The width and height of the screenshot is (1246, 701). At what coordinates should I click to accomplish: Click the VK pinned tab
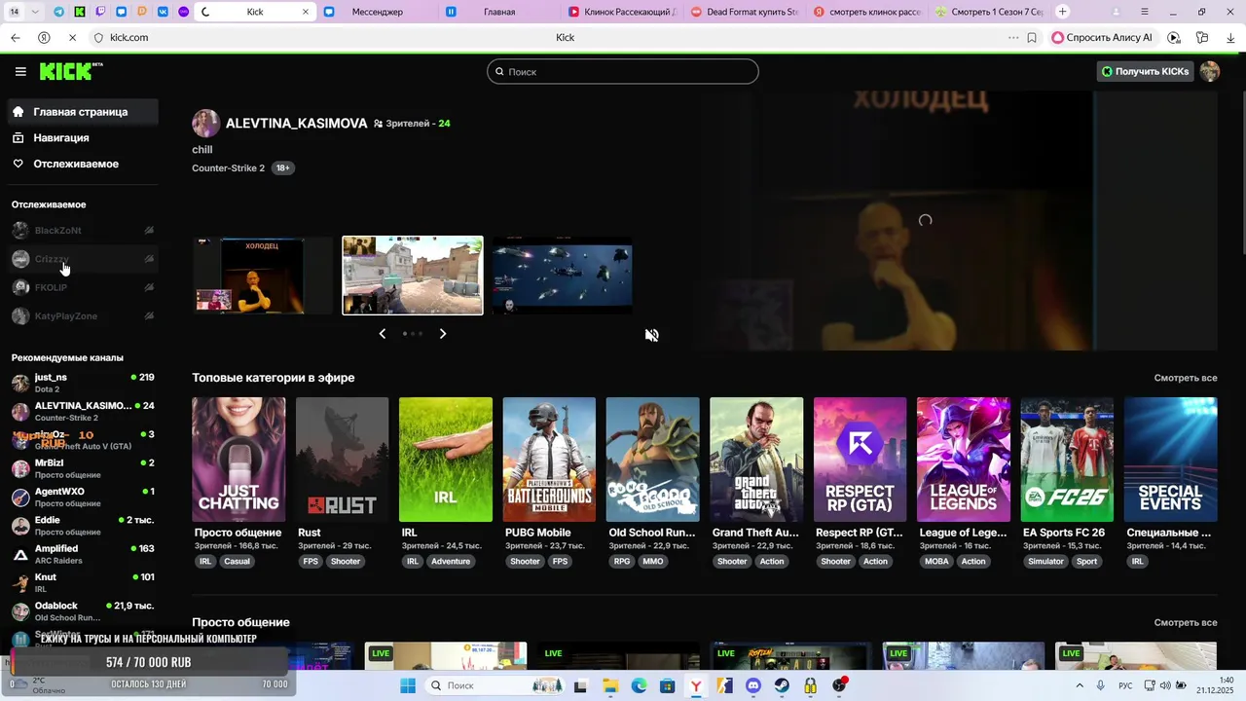[162, 12]
